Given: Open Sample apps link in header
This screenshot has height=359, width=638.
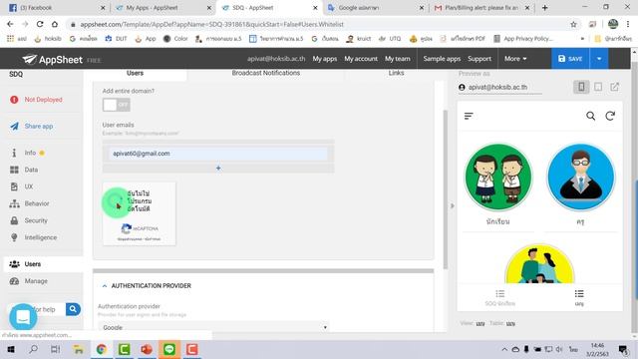Looking at the screenshot, I should coord(442,59).
